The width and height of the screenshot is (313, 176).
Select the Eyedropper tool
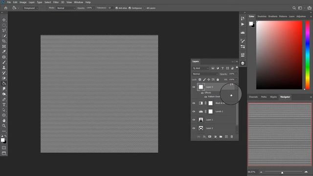(4, 52)
